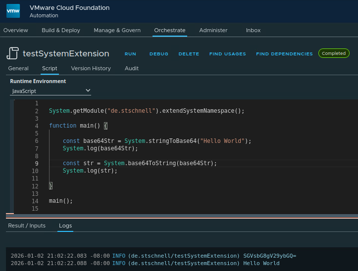358x271 pixels.
Task: Click base64ToString in line 9
Action: click(152, 163)
